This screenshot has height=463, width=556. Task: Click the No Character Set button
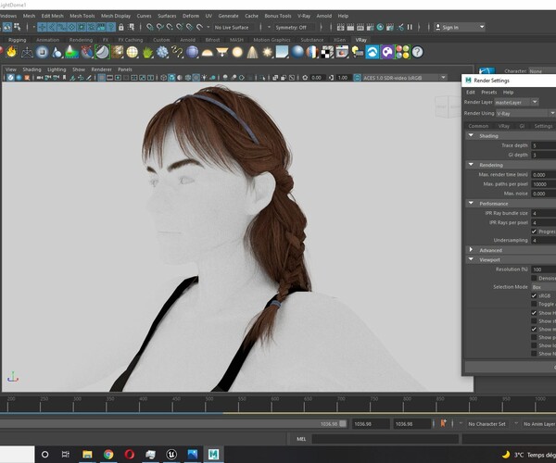pyautogui.click(x=486, y=424)
